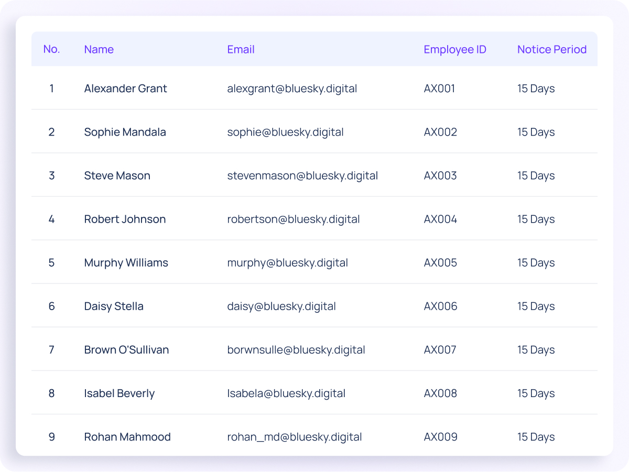Click the "Notice Period" column header
The width and height of the screenshot is (629, 472).
(552, 49)
